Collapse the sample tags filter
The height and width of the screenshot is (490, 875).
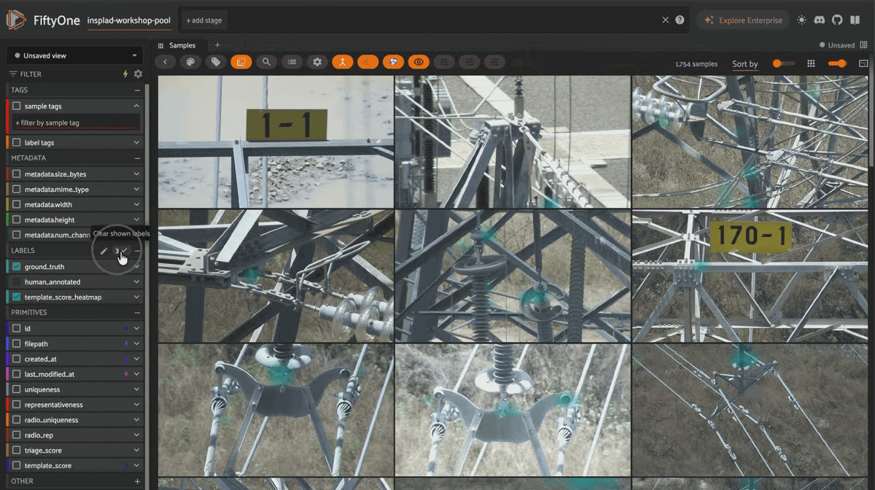[136, 106]
